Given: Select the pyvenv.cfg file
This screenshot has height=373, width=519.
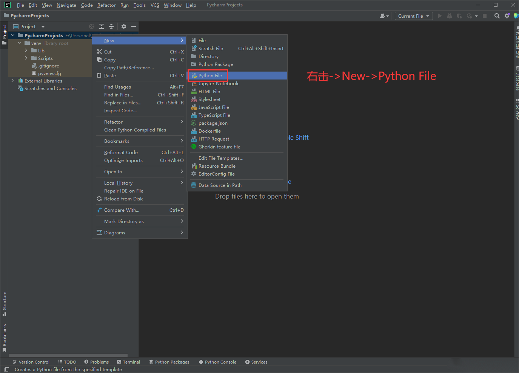Looking at the screenshot, I should click(49, 73).
